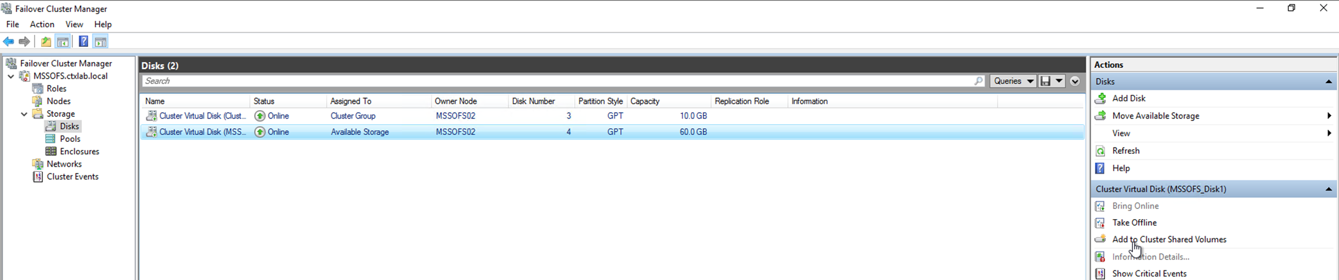Open the View menu

click(x=74, y=24)
